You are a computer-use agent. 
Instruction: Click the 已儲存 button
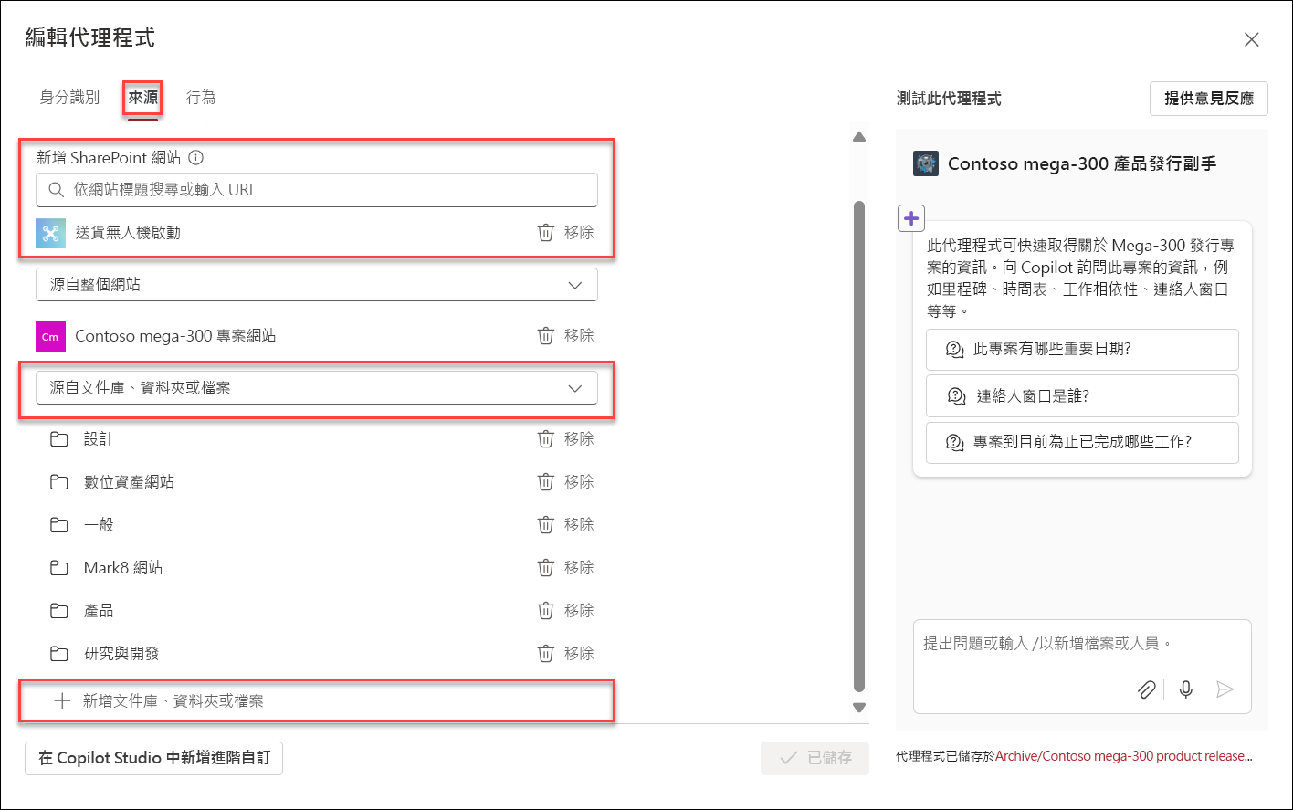tap(815, 758)
